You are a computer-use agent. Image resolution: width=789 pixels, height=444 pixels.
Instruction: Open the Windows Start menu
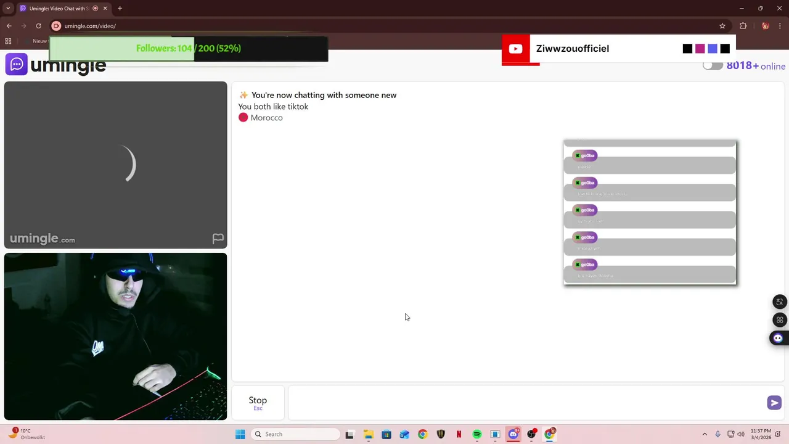pyautogui.click(x=240, y=434)
